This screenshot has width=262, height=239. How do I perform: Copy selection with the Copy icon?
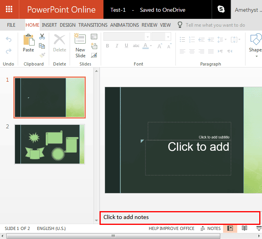click(42, 46)
